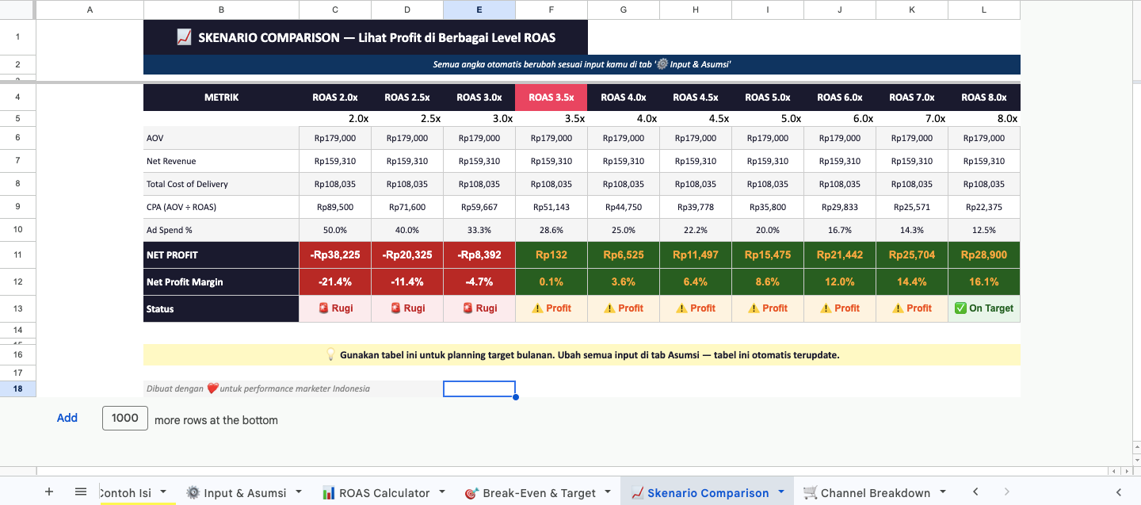This screenshot has height=505, width=1141.
Task: Click the gear icon on Input & Asumsi tab
Action: pyautogui.click(x=193, y=492)
